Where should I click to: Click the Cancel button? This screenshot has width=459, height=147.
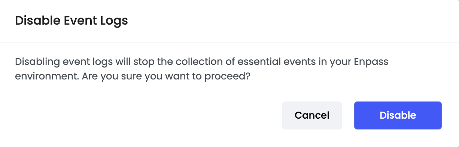[312, 115]
